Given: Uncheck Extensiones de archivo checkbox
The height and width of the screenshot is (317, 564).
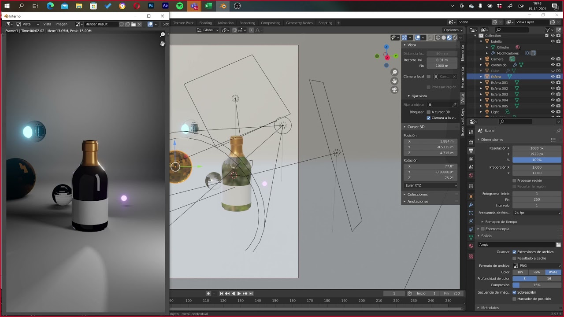Looking at the screenshot, I should [x=514, y=252].
